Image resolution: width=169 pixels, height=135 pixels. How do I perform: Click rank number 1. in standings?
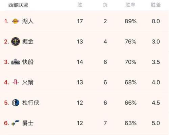tap(6, 21)
